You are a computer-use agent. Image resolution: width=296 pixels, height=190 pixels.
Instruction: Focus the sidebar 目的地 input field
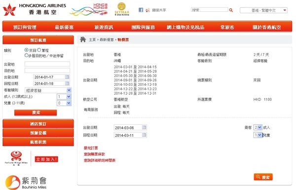[x=47, y=71]
